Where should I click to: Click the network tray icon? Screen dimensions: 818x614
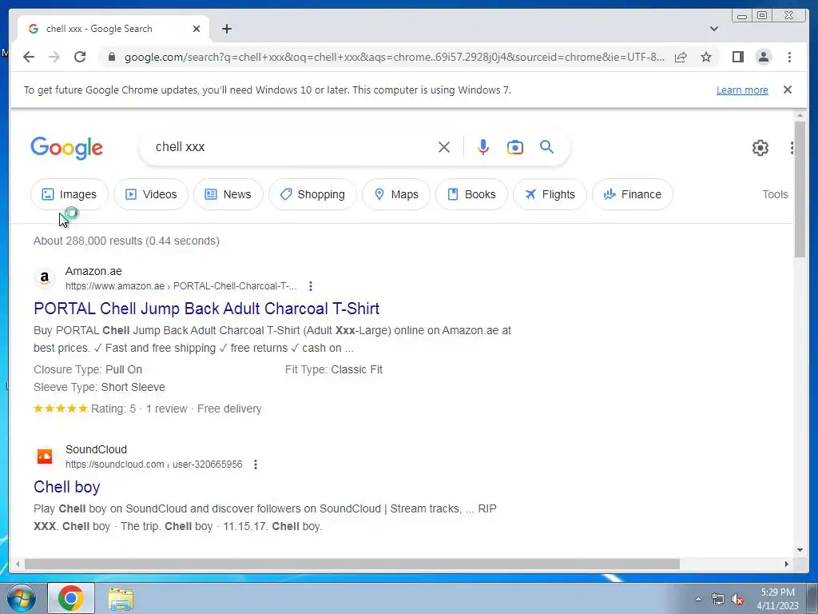tap(718, 600)
